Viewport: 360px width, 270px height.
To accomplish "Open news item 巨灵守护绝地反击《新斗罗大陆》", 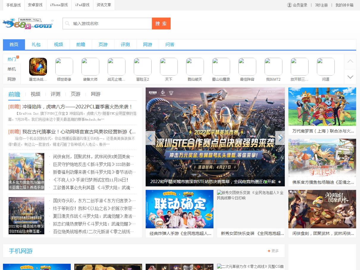I will coord(95,164).
